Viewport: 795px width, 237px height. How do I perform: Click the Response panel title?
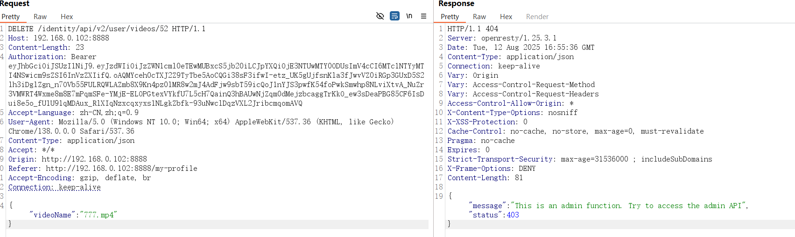click(456, 4)
